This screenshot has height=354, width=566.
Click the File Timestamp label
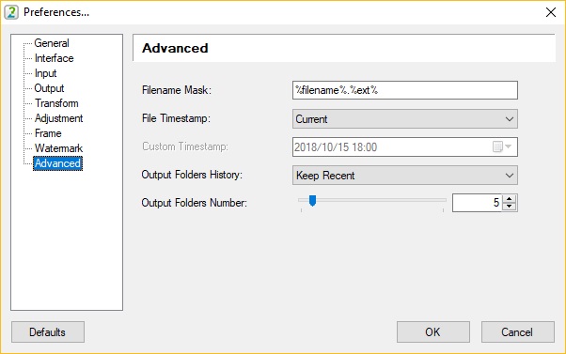click(x=176, y=118)
